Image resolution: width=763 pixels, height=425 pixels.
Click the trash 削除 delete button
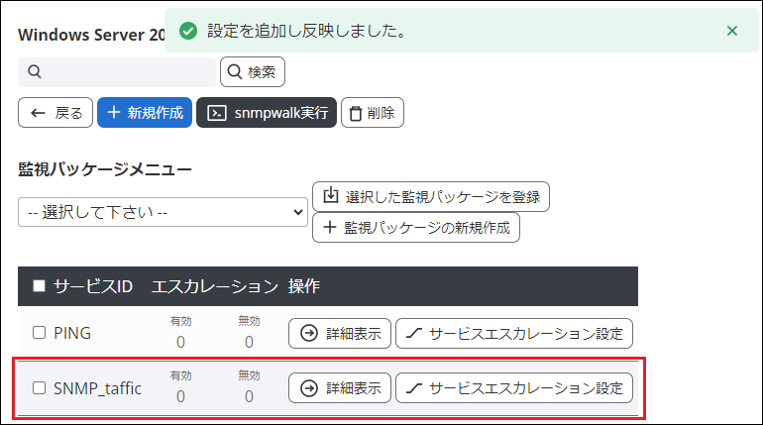pos(373,113)
